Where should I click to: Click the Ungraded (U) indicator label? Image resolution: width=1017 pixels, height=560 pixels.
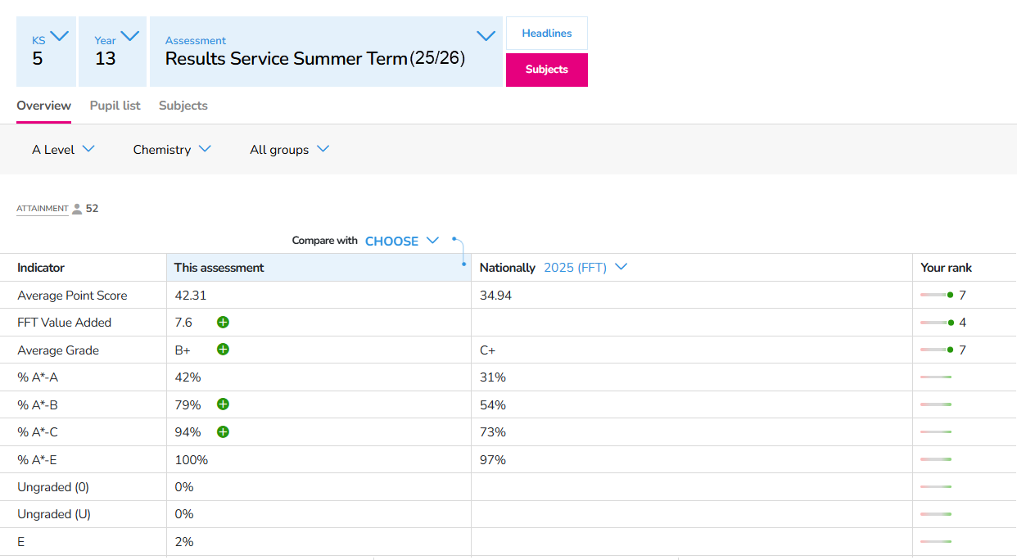tap(54, 514)
